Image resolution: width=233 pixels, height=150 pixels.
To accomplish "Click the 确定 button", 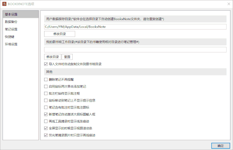I will pos(221,146).
